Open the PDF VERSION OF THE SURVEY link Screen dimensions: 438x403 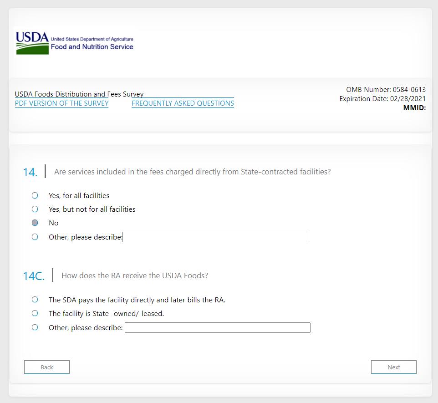click(x=62, y=103)
